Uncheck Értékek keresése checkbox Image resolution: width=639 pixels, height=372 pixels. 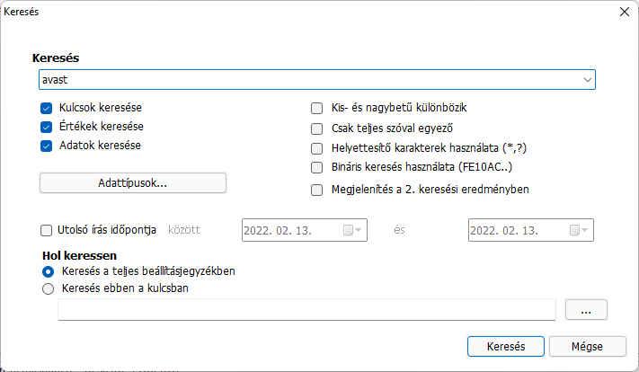coord(47,127)
